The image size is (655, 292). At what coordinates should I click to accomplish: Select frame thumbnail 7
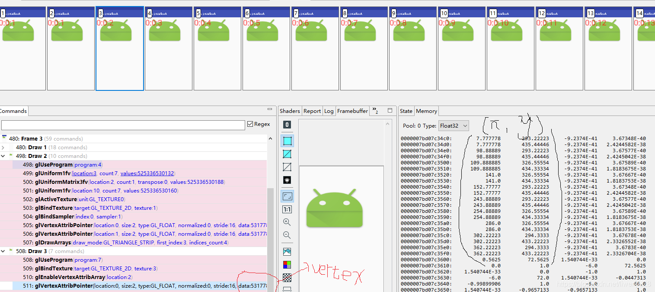click(315, 48)
